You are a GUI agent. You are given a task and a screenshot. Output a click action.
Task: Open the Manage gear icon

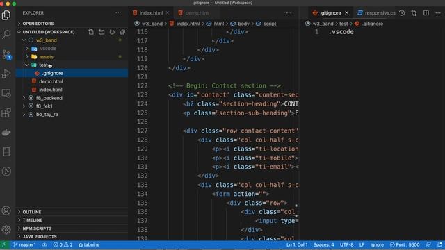[6, 230]
